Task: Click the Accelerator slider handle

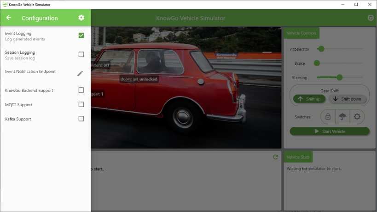Action: coord(321,49)
